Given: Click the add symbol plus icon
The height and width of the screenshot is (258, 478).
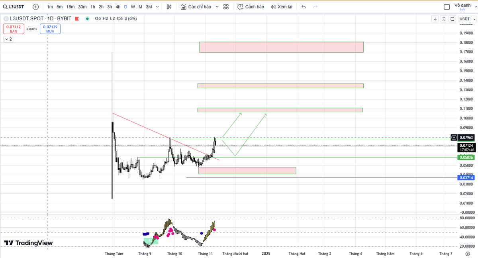Looking at the screenshot, I should [36, 7].
